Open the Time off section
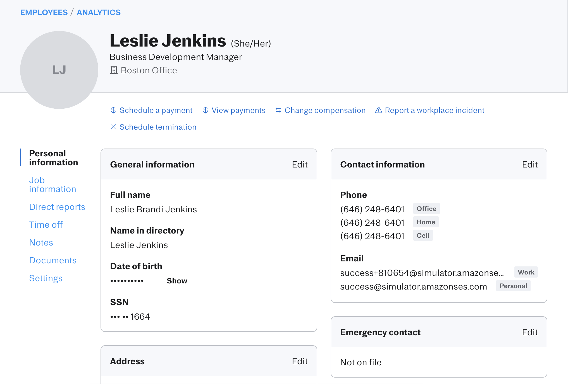Image resolution: width=568 pixels, height=384 pixels. (x=46, y=225)
